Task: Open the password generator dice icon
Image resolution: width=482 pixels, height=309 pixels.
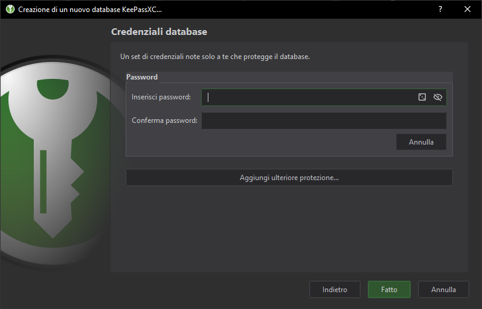Action: click(422, 97)
